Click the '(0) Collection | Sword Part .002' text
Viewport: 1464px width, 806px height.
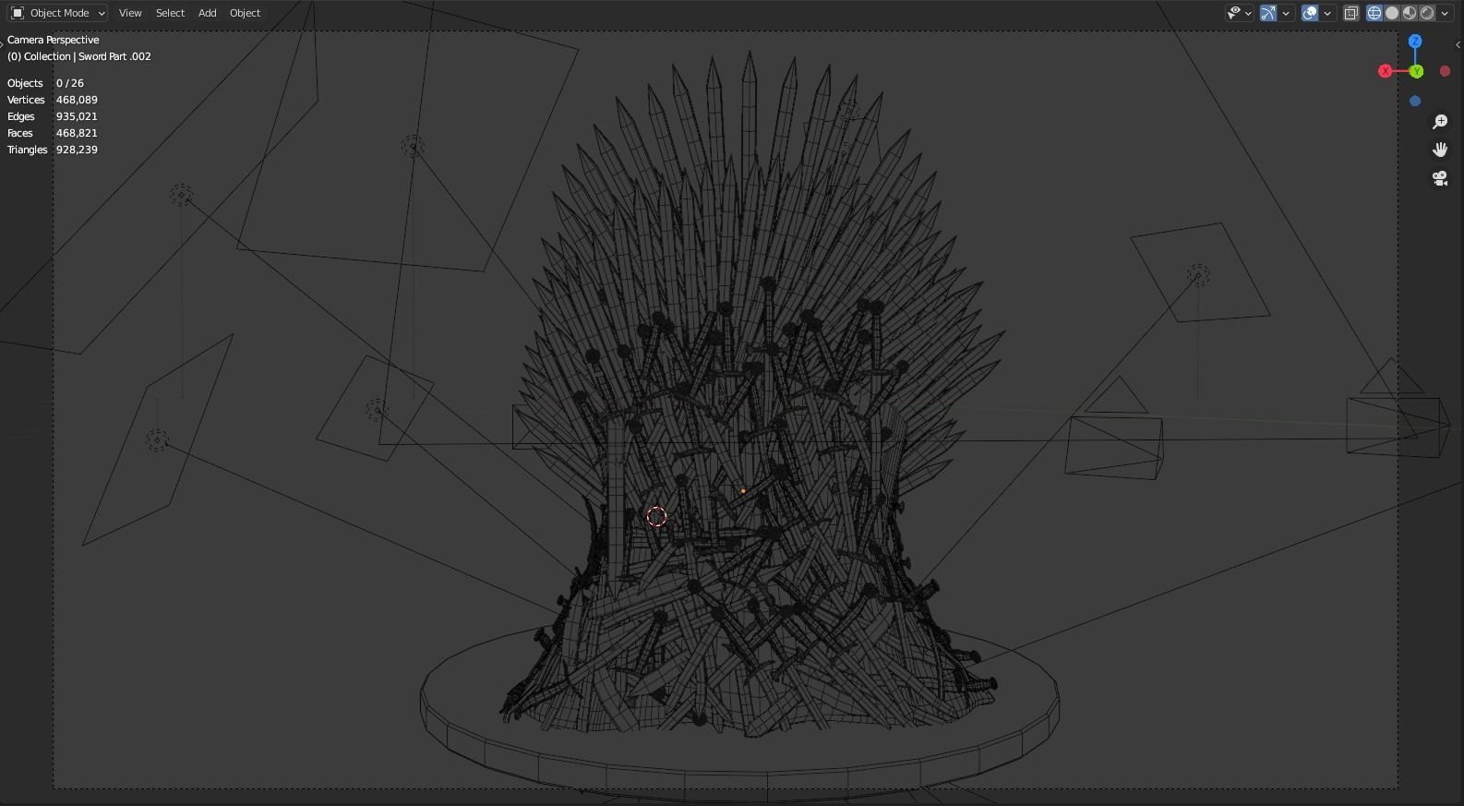pos(79,56)
